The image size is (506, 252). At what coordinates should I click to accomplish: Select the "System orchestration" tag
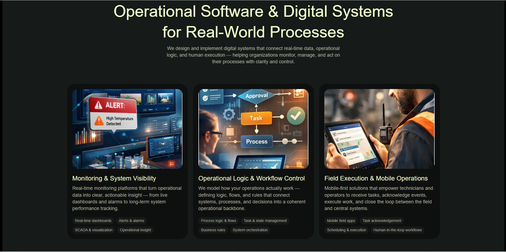coord(250,230)
